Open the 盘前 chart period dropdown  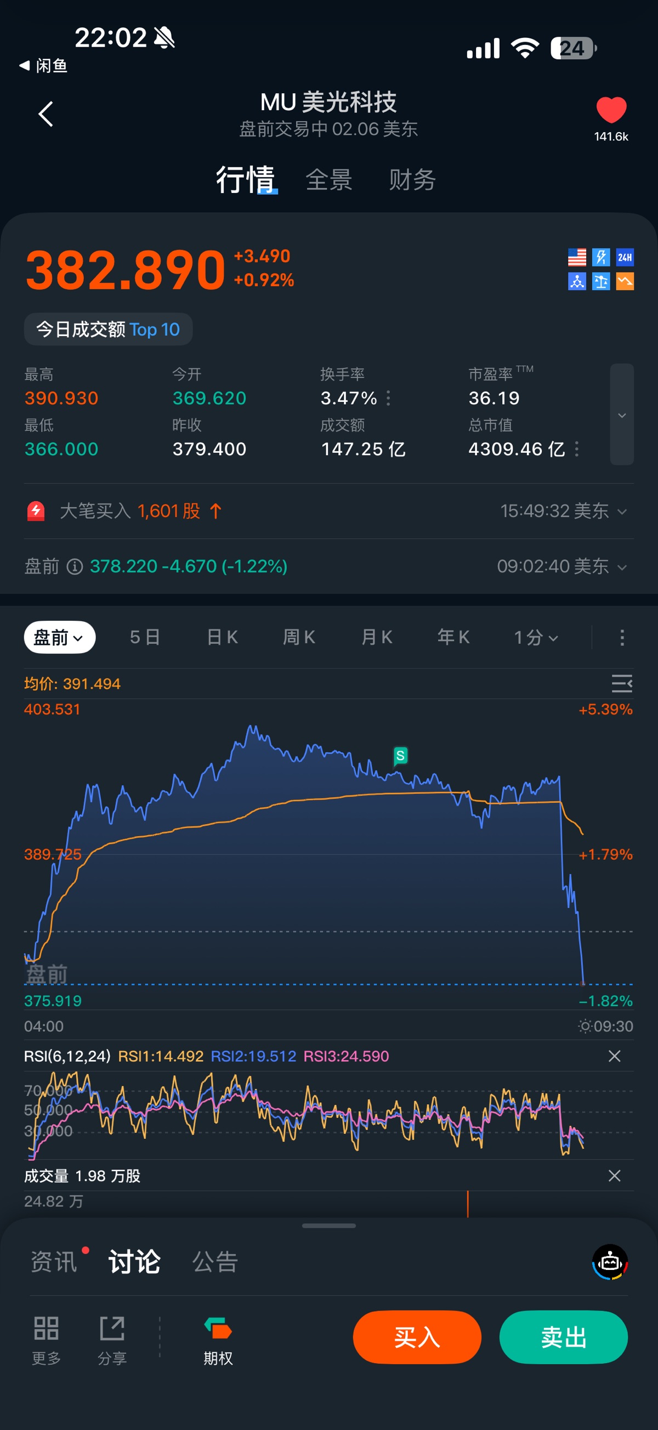tap(59, 637)
